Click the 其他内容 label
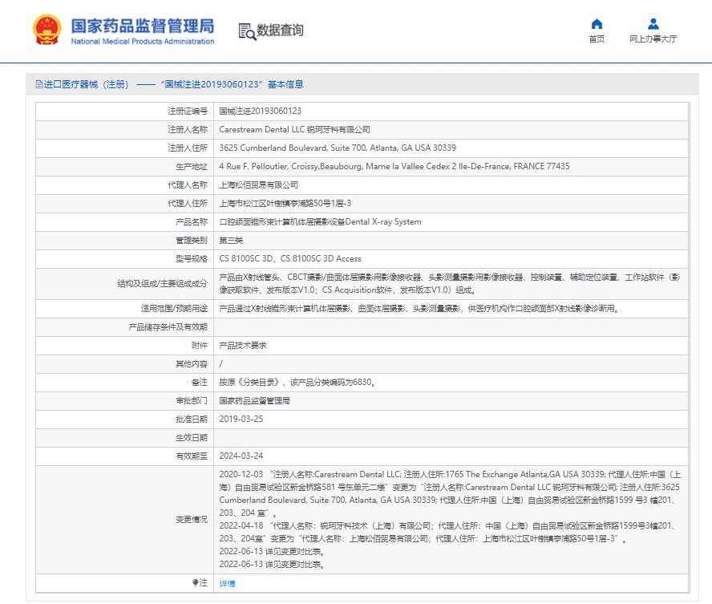The width and height of the screenshot is (712, 604). tap(192, 364)
